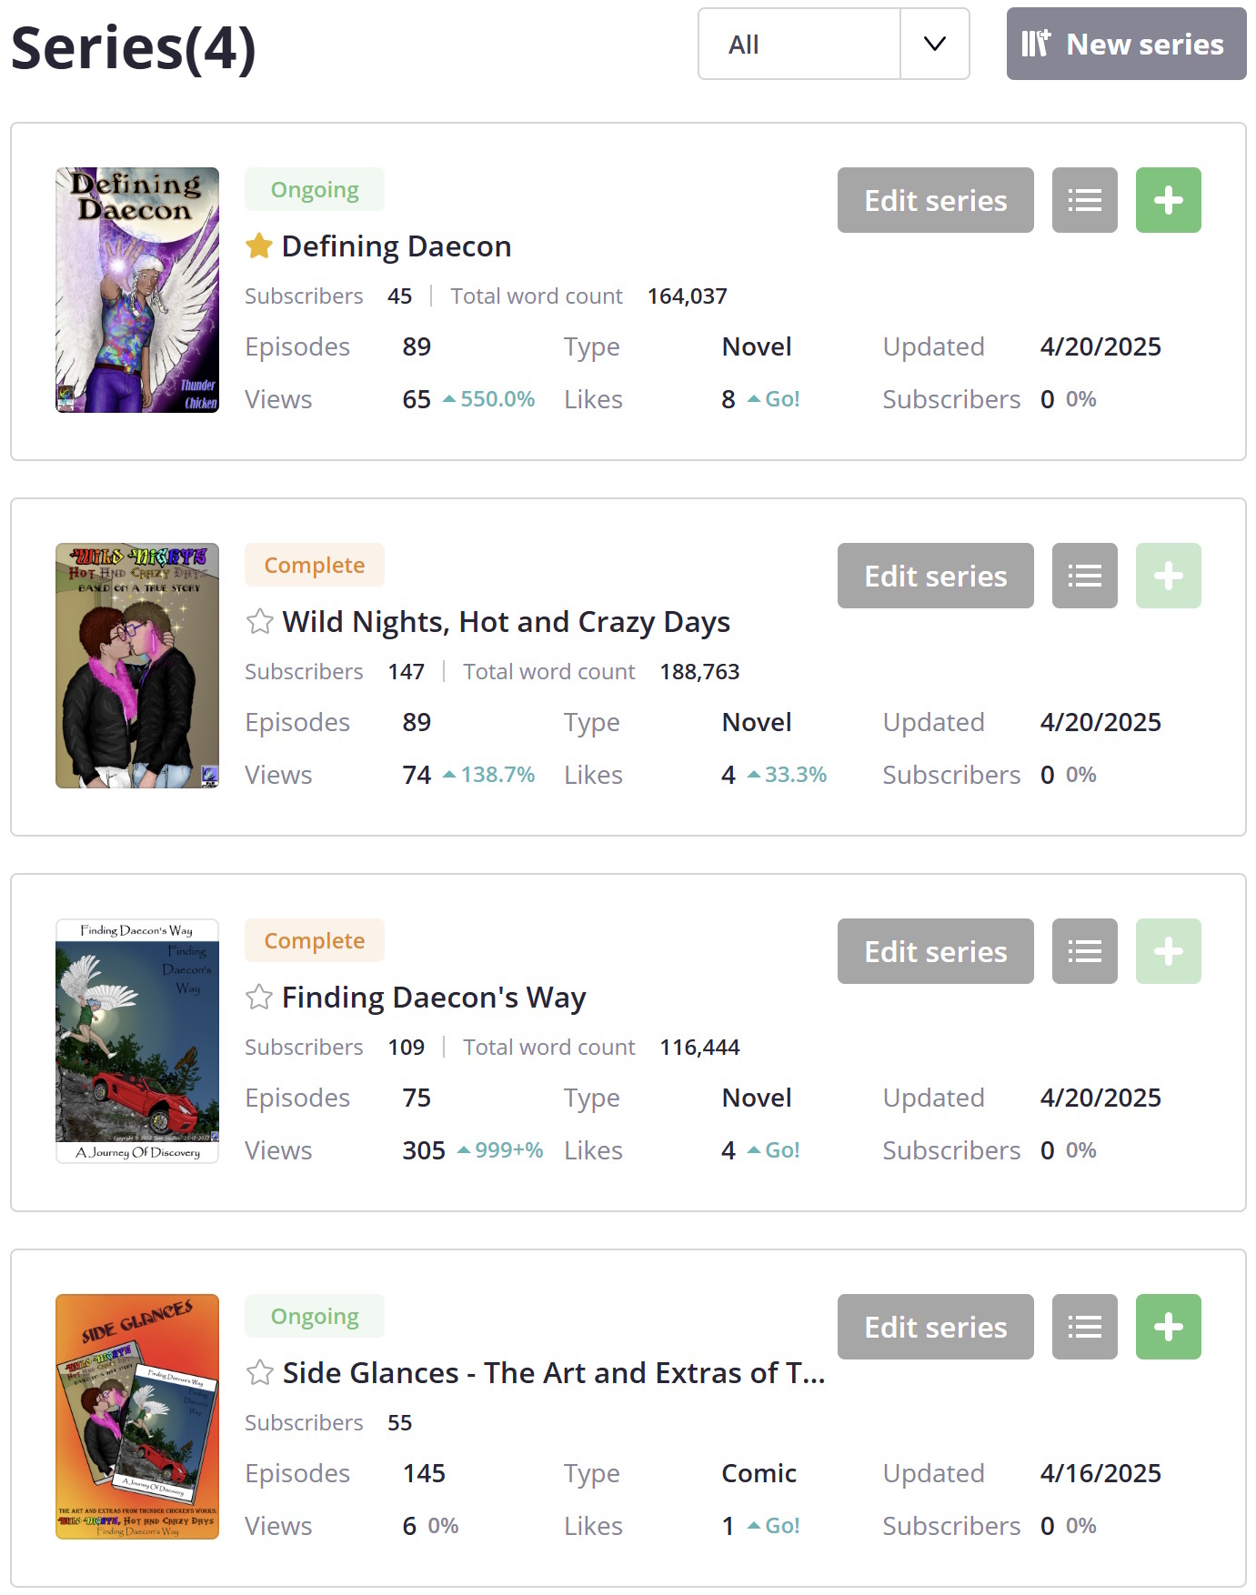The height and width of the screenshot is (1595, 1256).
Task: Unfavorite Defining Daecon via gold star
Action: coord(259,246)
